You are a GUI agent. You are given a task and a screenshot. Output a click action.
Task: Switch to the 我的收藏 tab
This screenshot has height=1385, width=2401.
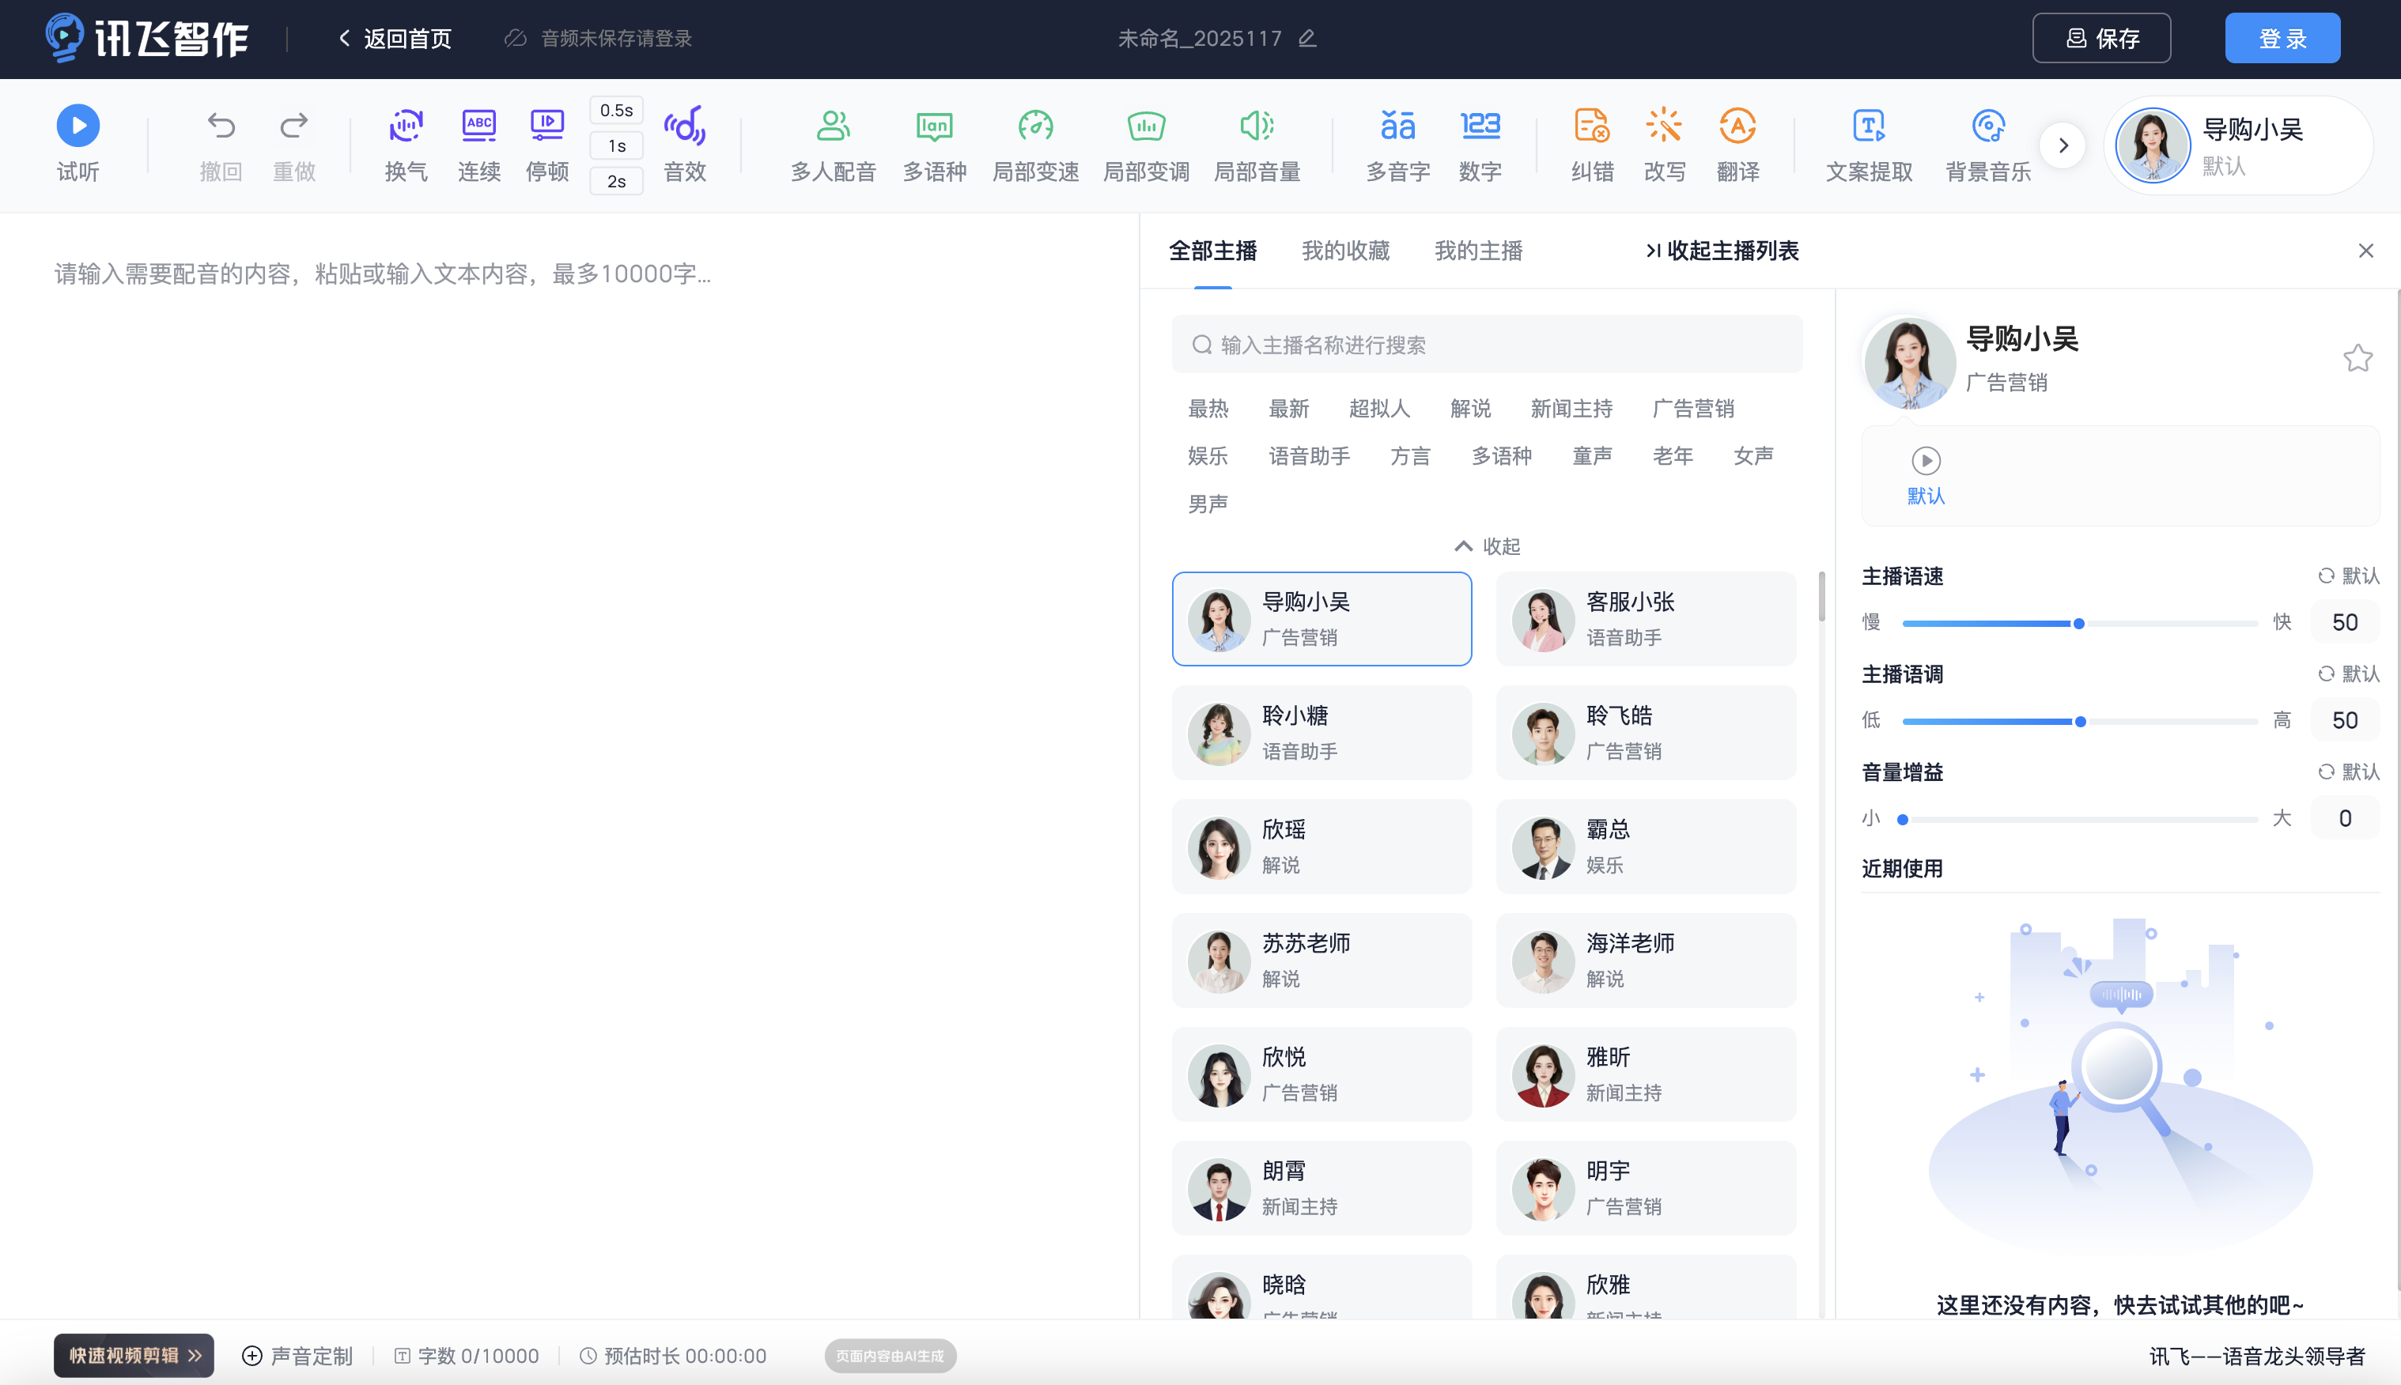(x=1344, y=250)
